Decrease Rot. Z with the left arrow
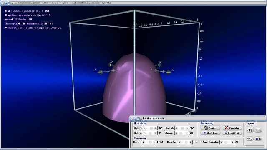Screen dimensions: 267x150 point(176,128)
